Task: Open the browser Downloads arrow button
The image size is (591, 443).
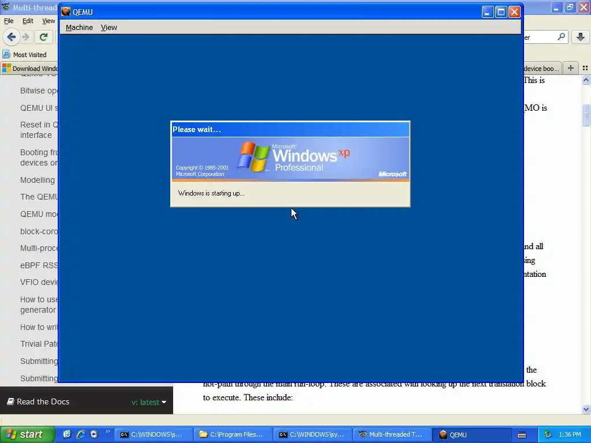Action: coord(581,37)
